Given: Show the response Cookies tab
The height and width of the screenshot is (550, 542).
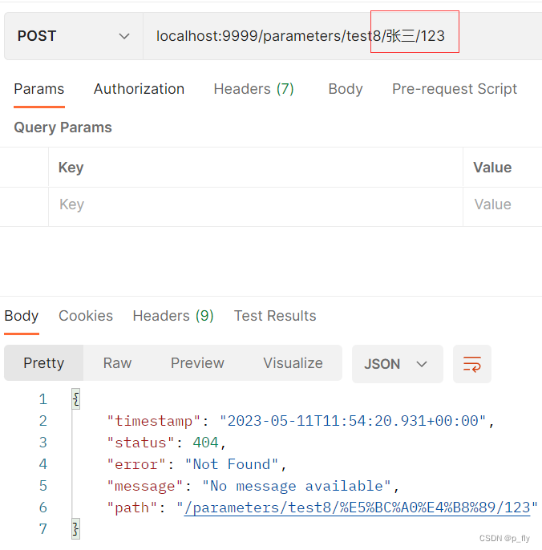Looking at the screenshot, I should click(86, 316).
